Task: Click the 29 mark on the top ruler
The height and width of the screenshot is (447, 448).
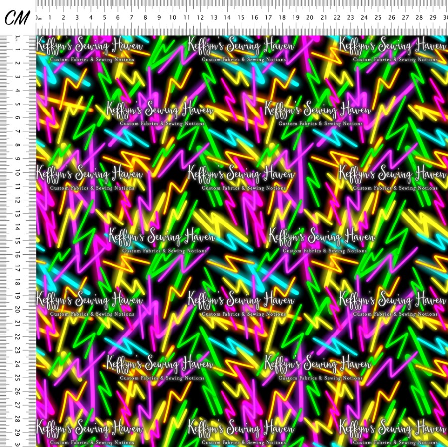Action: 433,18
